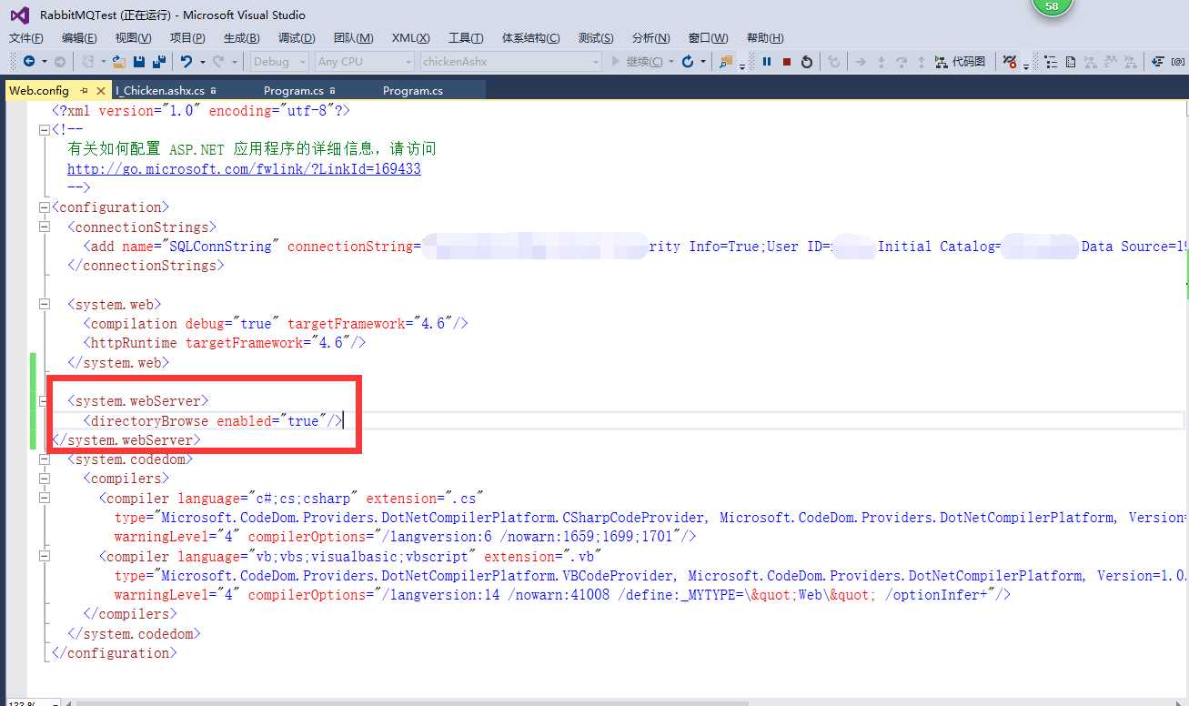The width and height of the screenshot is (1189, 706).
Task: Collapse the connectionStrings node
Action: click(45, 227)
